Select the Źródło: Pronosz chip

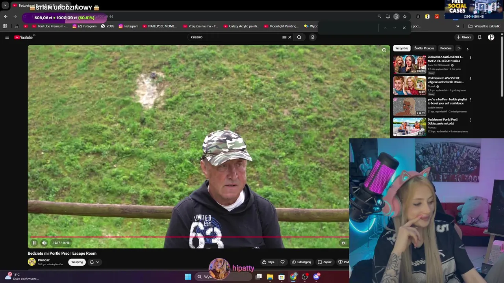424,48
